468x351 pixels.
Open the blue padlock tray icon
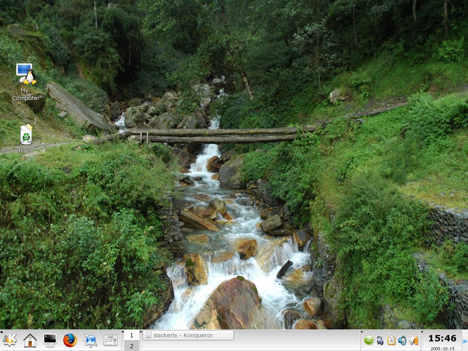pos(380,340)
